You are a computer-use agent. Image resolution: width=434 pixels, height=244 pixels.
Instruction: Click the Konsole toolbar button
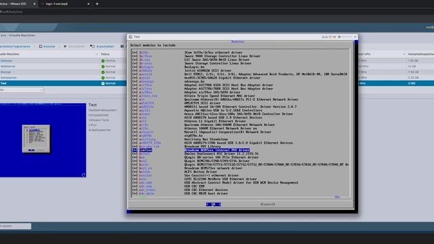point(47,46)
